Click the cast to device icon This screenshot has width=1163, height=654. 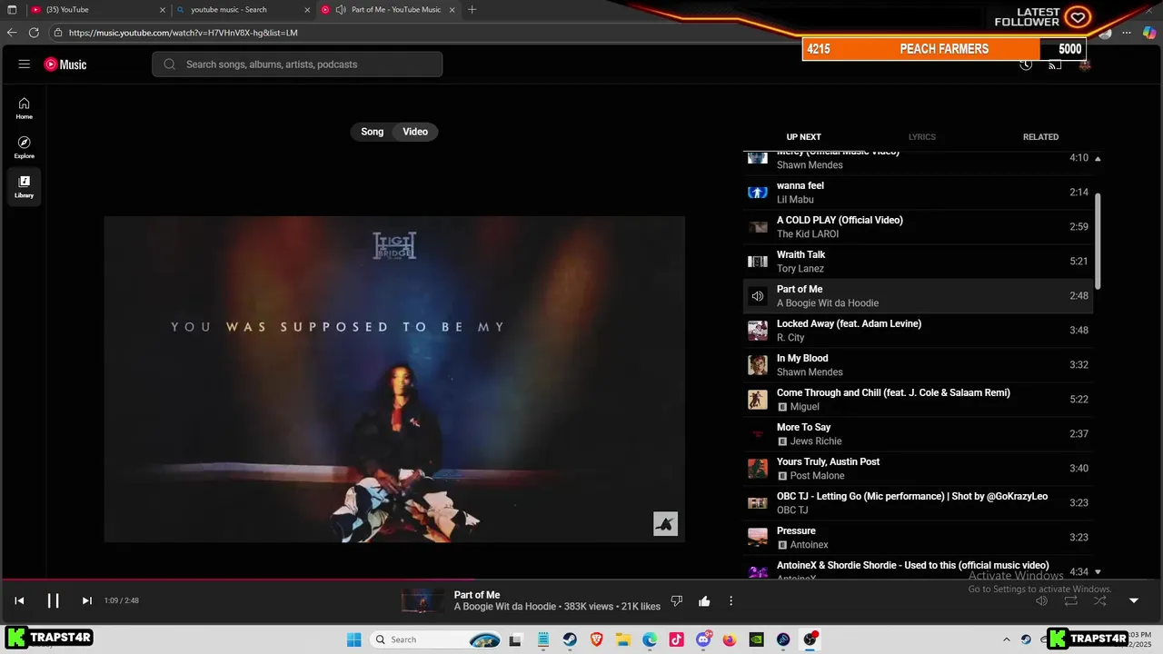[x=1055, y=64]
